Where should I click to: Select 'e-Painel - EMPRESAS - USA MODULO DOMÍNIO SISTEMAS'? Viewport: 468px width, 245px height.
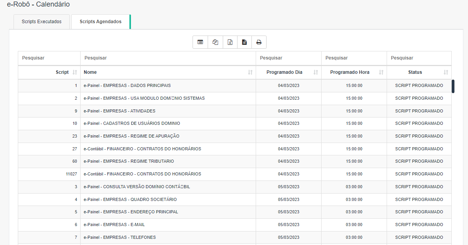(144, 98)
